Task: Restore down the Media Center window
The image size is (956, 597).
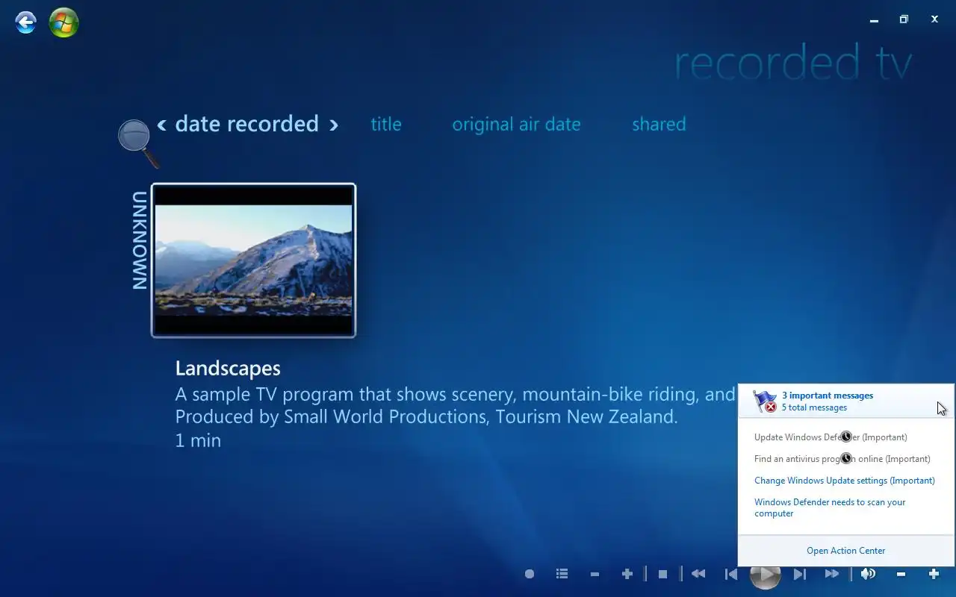Action: click(x=904, y=19)
